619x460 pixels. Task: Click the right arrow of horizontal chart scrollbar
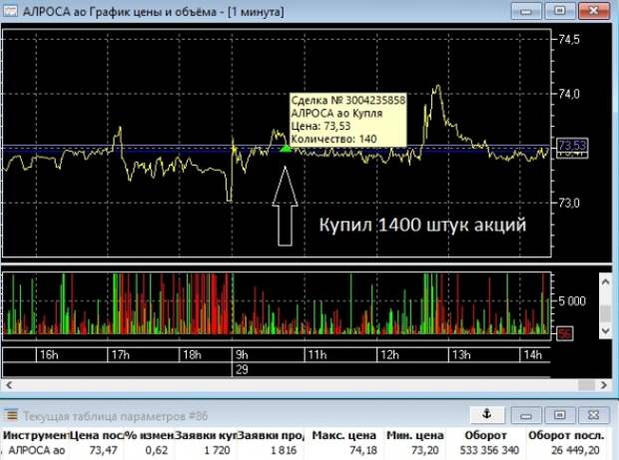tap(604, 385)
